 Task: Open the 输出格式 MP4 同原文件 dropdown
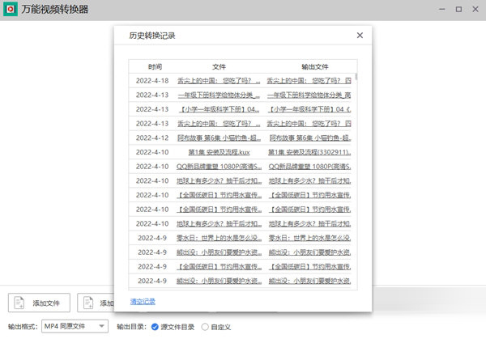click(75, 326)
